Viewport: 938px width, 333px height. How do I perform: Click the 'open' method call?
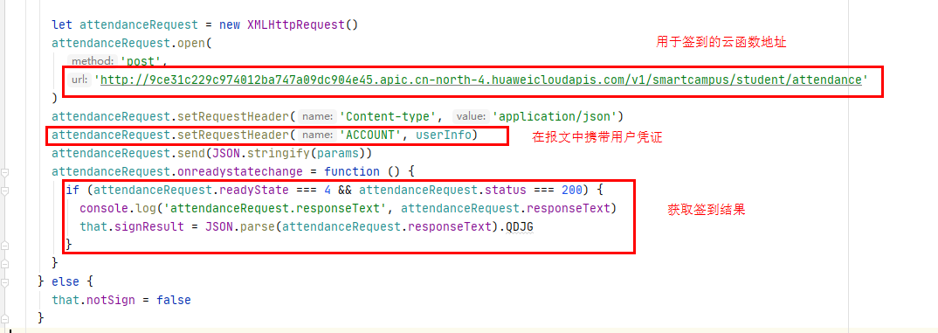(x=191, y=43)
